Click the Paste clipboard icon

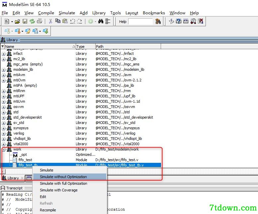pos(65,21)
